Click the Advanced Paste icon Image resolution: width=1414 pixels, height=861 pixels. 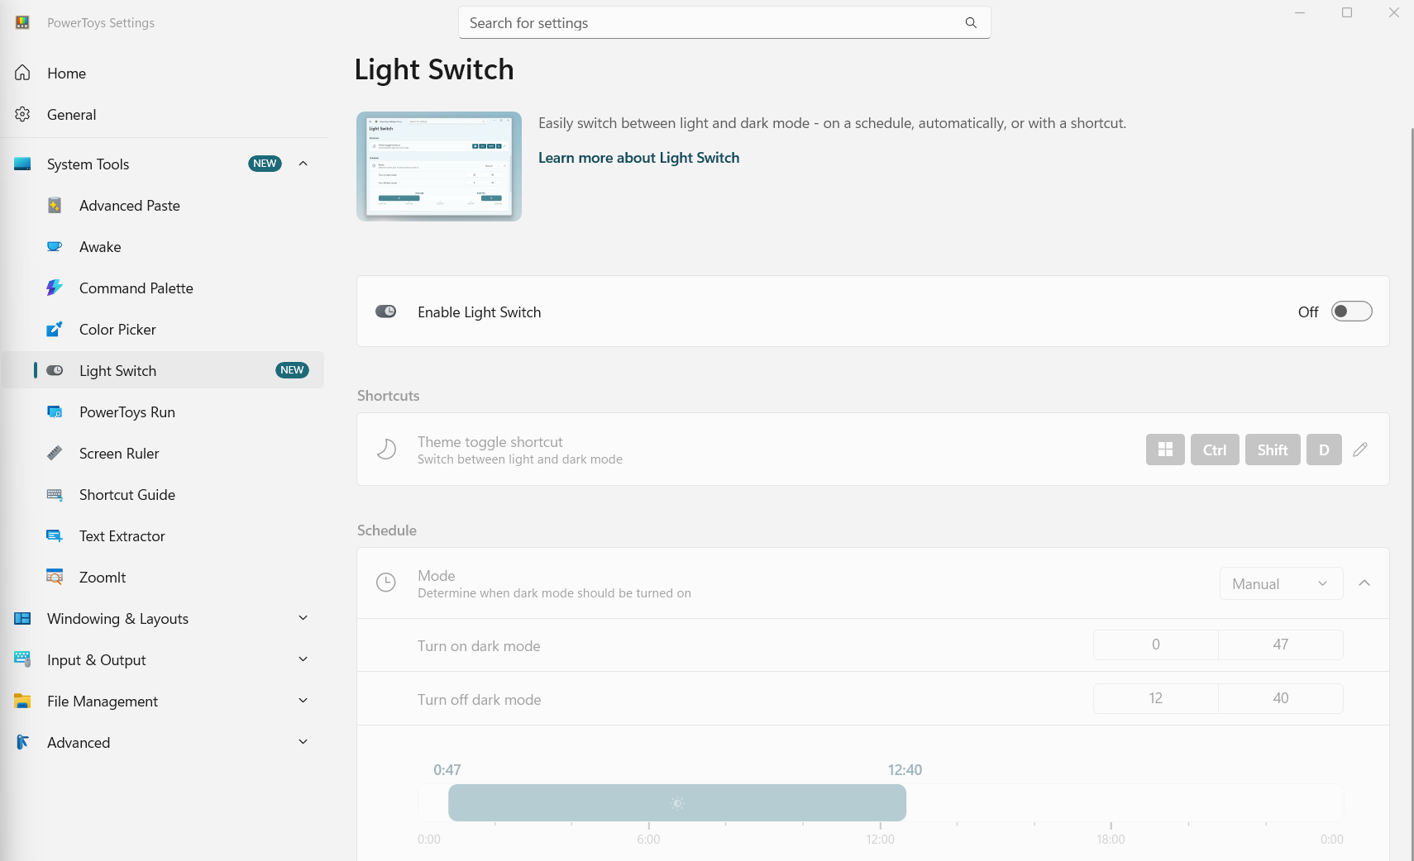55,205
